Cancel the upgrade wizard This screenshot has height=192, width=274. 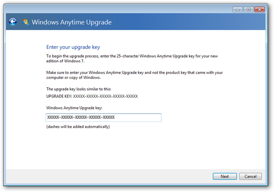[250, 176]
